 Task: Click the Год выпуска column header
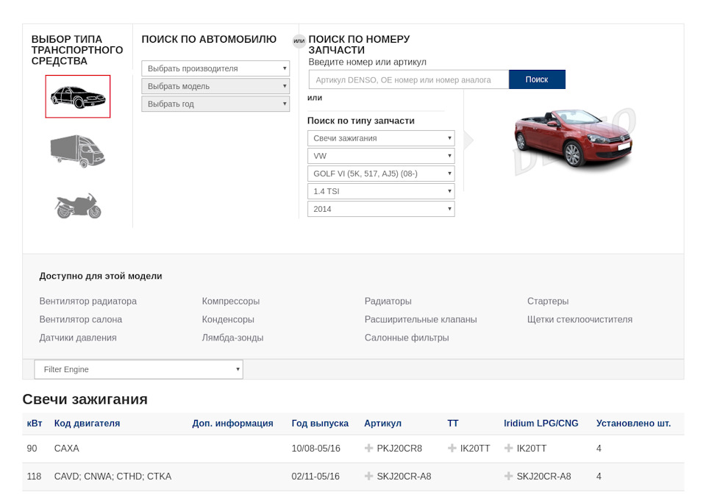tap(320, 424)
